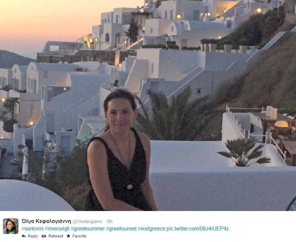Select the Retweet text label

coord(56,236)
